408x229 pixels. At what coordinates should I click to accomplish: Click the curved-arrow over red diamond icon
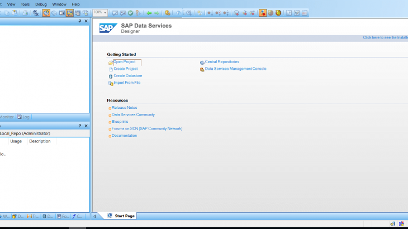pyautogui.click(x=236, y=13)
